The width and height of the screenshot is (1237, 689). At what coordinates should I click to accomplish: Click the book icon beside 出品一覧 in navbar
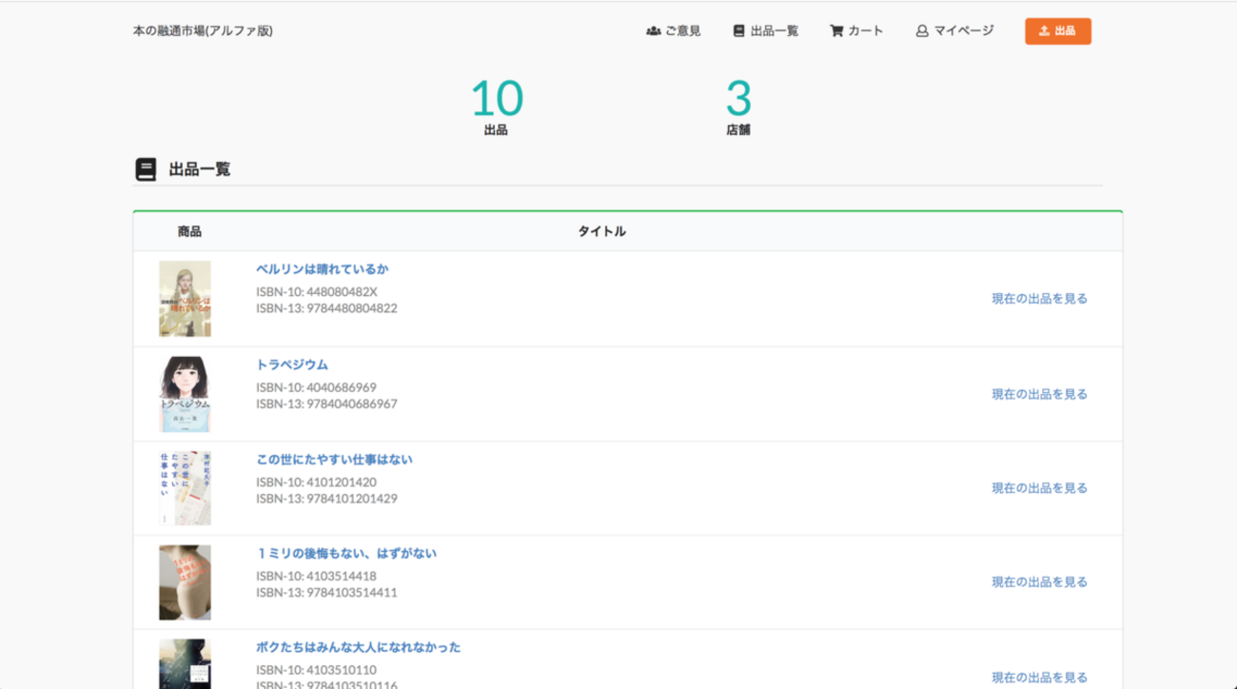click(738, 31)
